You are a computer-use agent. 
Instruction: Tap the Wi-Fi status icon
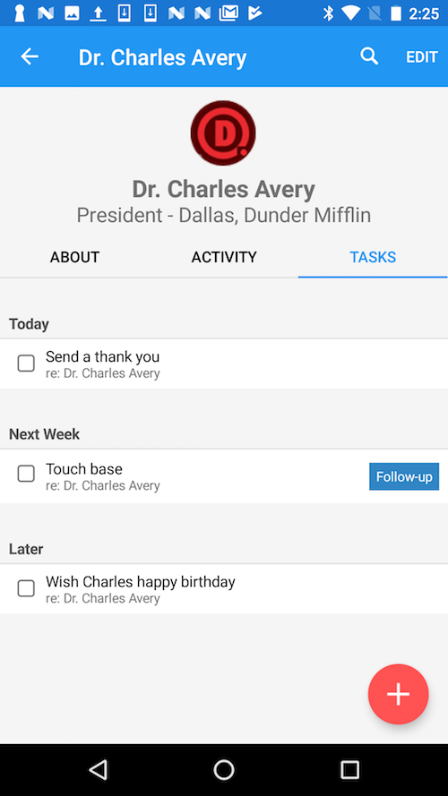(350, 13)
